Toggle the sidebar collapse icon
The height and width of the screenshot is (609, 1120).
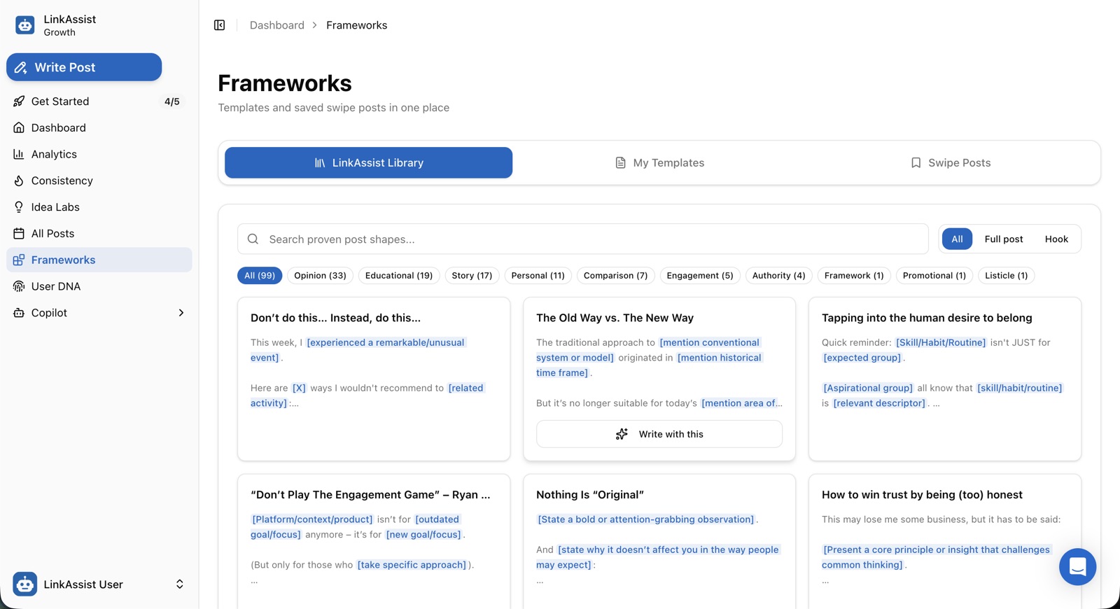point(219,25)
